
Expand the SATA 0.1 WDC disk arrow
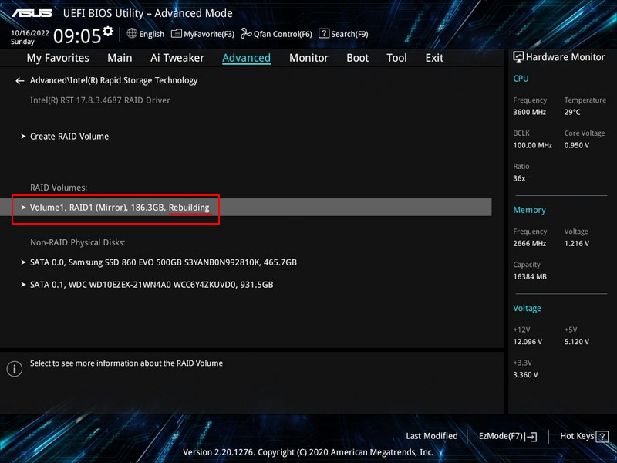(23, 284)
